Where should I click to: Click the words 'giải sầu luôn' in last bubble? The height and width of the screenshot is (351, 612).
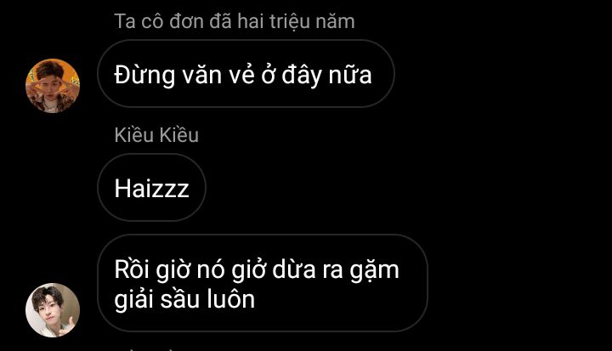click(184, 299)
